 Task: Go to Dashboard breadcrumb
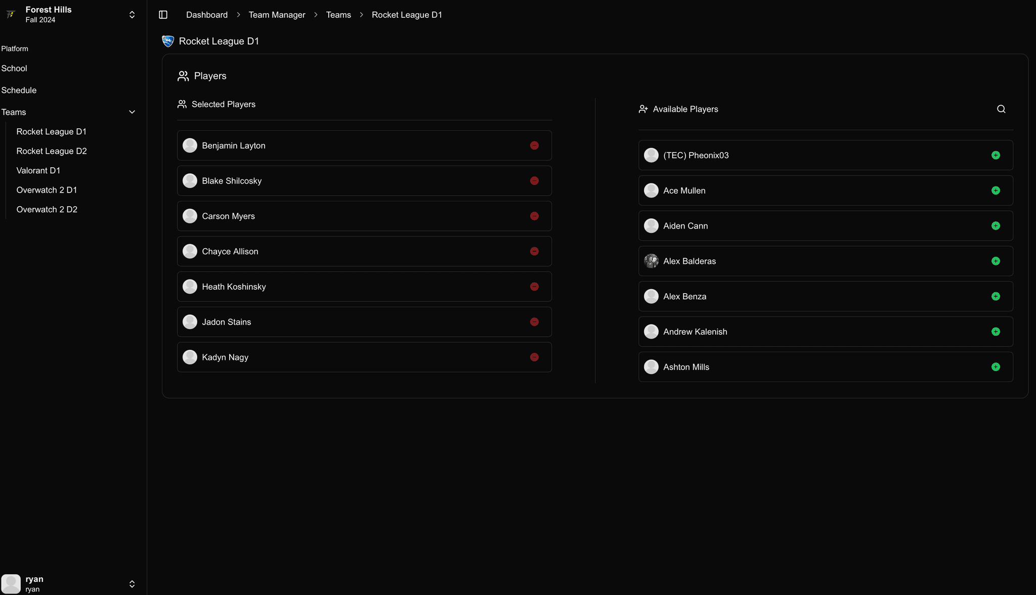(x=207, y=15)
